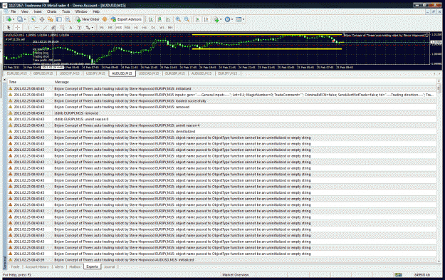Screen dimensions: 445x280
Task: Select the Text (A) drawing tool
Action: (70, 28)
